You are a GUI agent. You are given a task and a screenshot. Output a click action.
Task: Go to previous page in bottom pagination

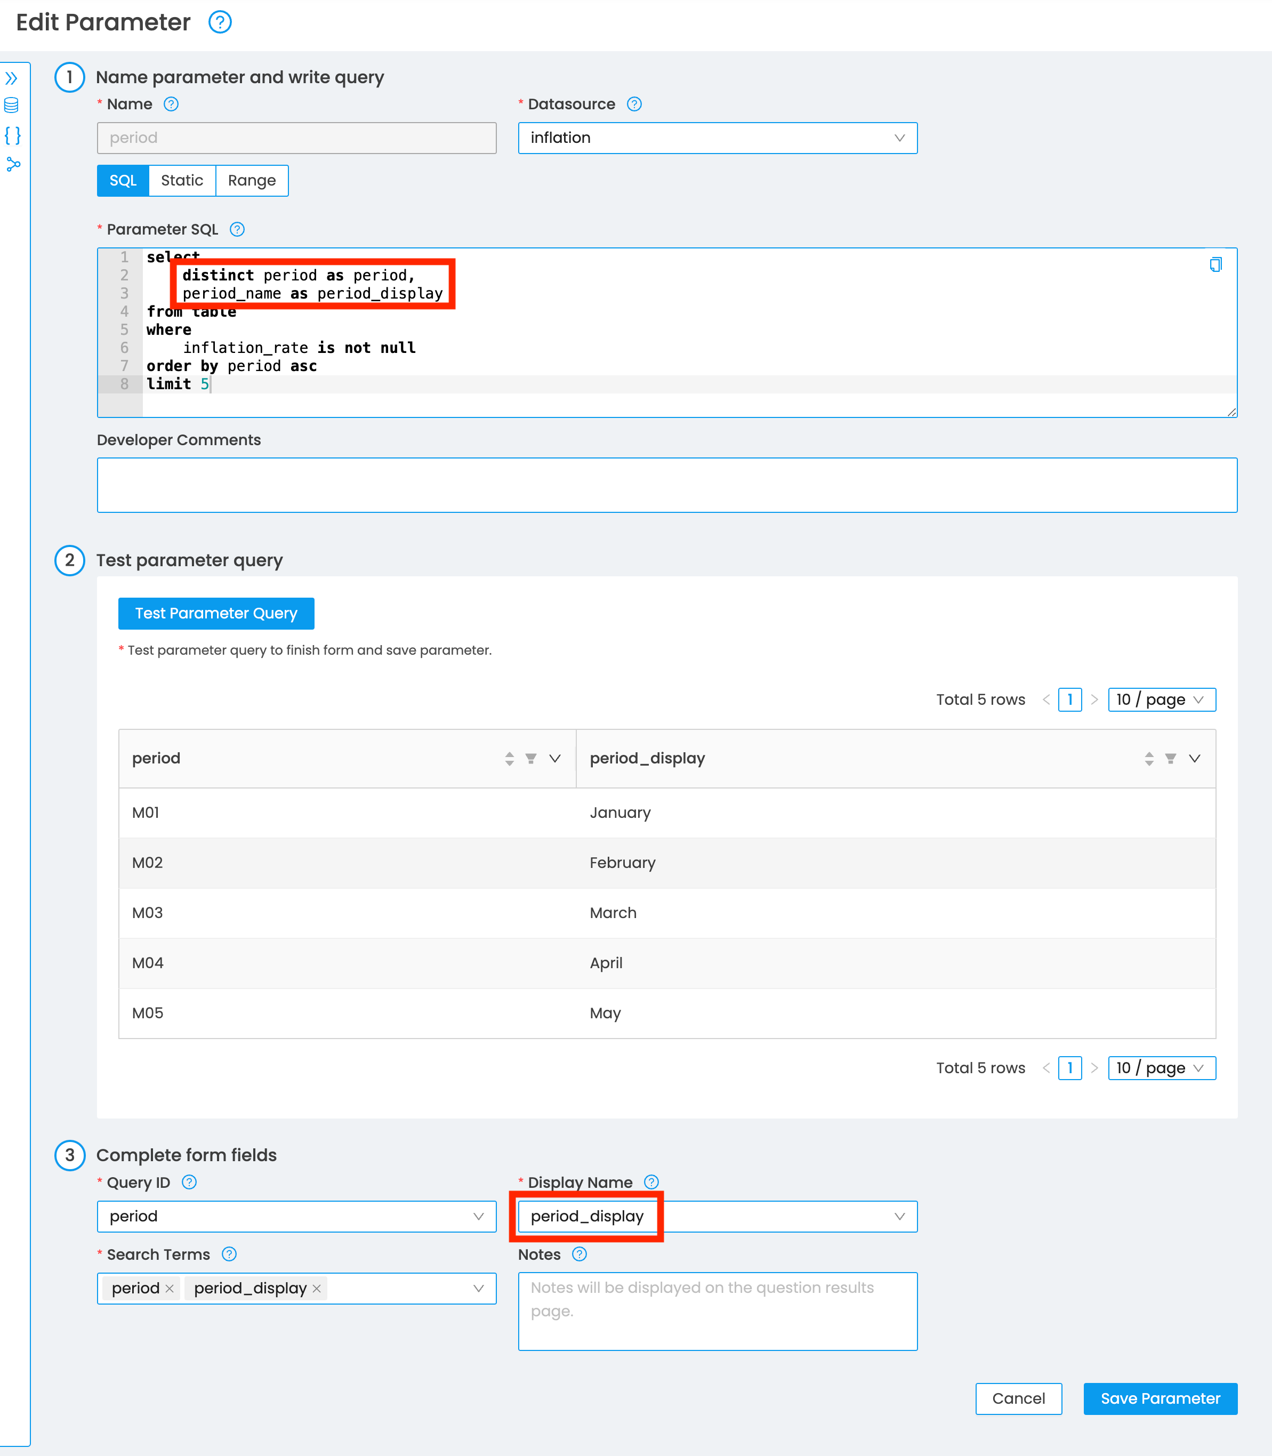tap(1046, 1068)
